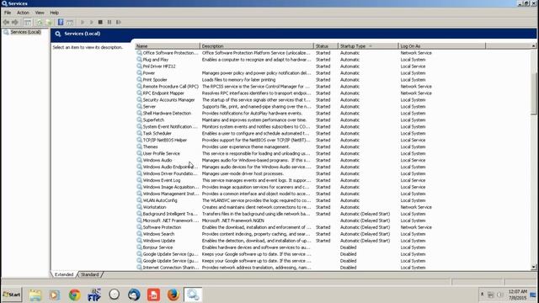Screen dimensions: 539x303
Task: Sort by the Description column header
Action: pyautogui.click(x=256, y=45)
